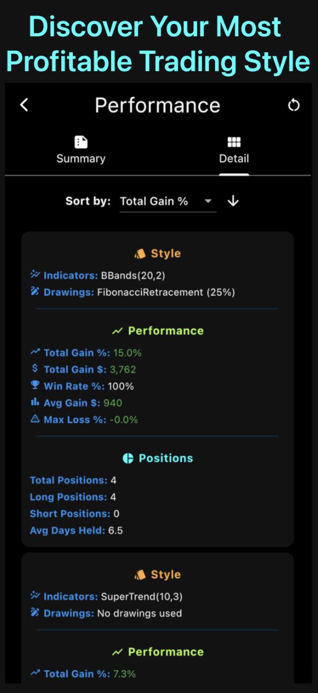Toggle the sort direction arrow to ascending
This screenshot has height=693, width=318.
pos(233,201)
